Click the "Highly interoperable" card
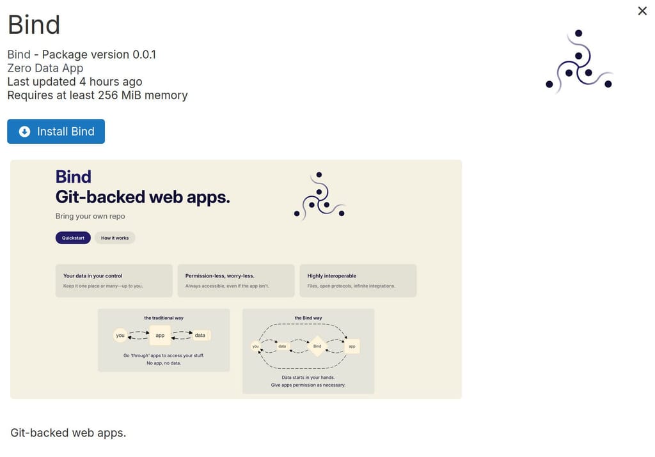The width and height of the screenshot is (655, 457). tap(358, 281)
